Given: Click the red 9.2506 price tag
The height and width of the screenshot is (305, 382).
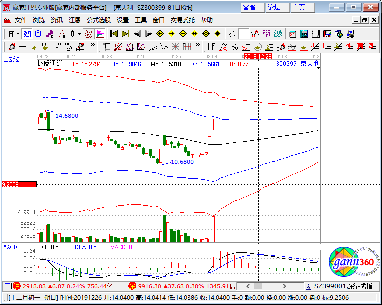Looking at the screenshot, I should click(19, 184).
